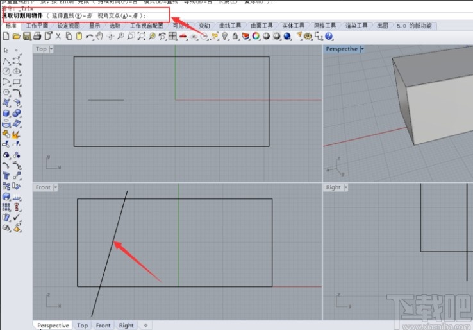The image size is (473, 330).
Task: Switch to the 设定视图 toolbar tab
Action: [x=69, y=26]
